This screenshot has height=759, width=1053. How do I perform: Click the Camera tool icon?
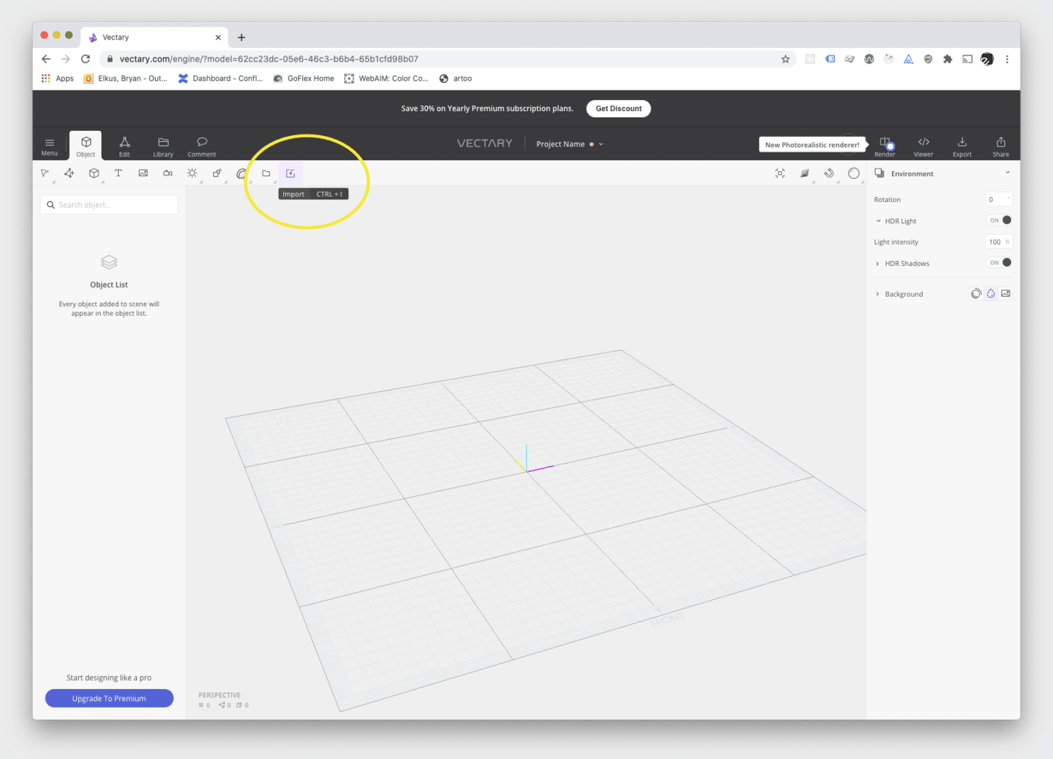point(167,173)
